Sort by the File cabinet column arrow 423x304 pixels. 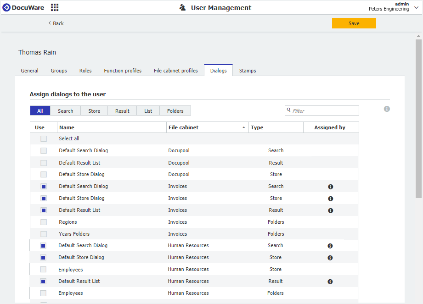pos(243,127)
